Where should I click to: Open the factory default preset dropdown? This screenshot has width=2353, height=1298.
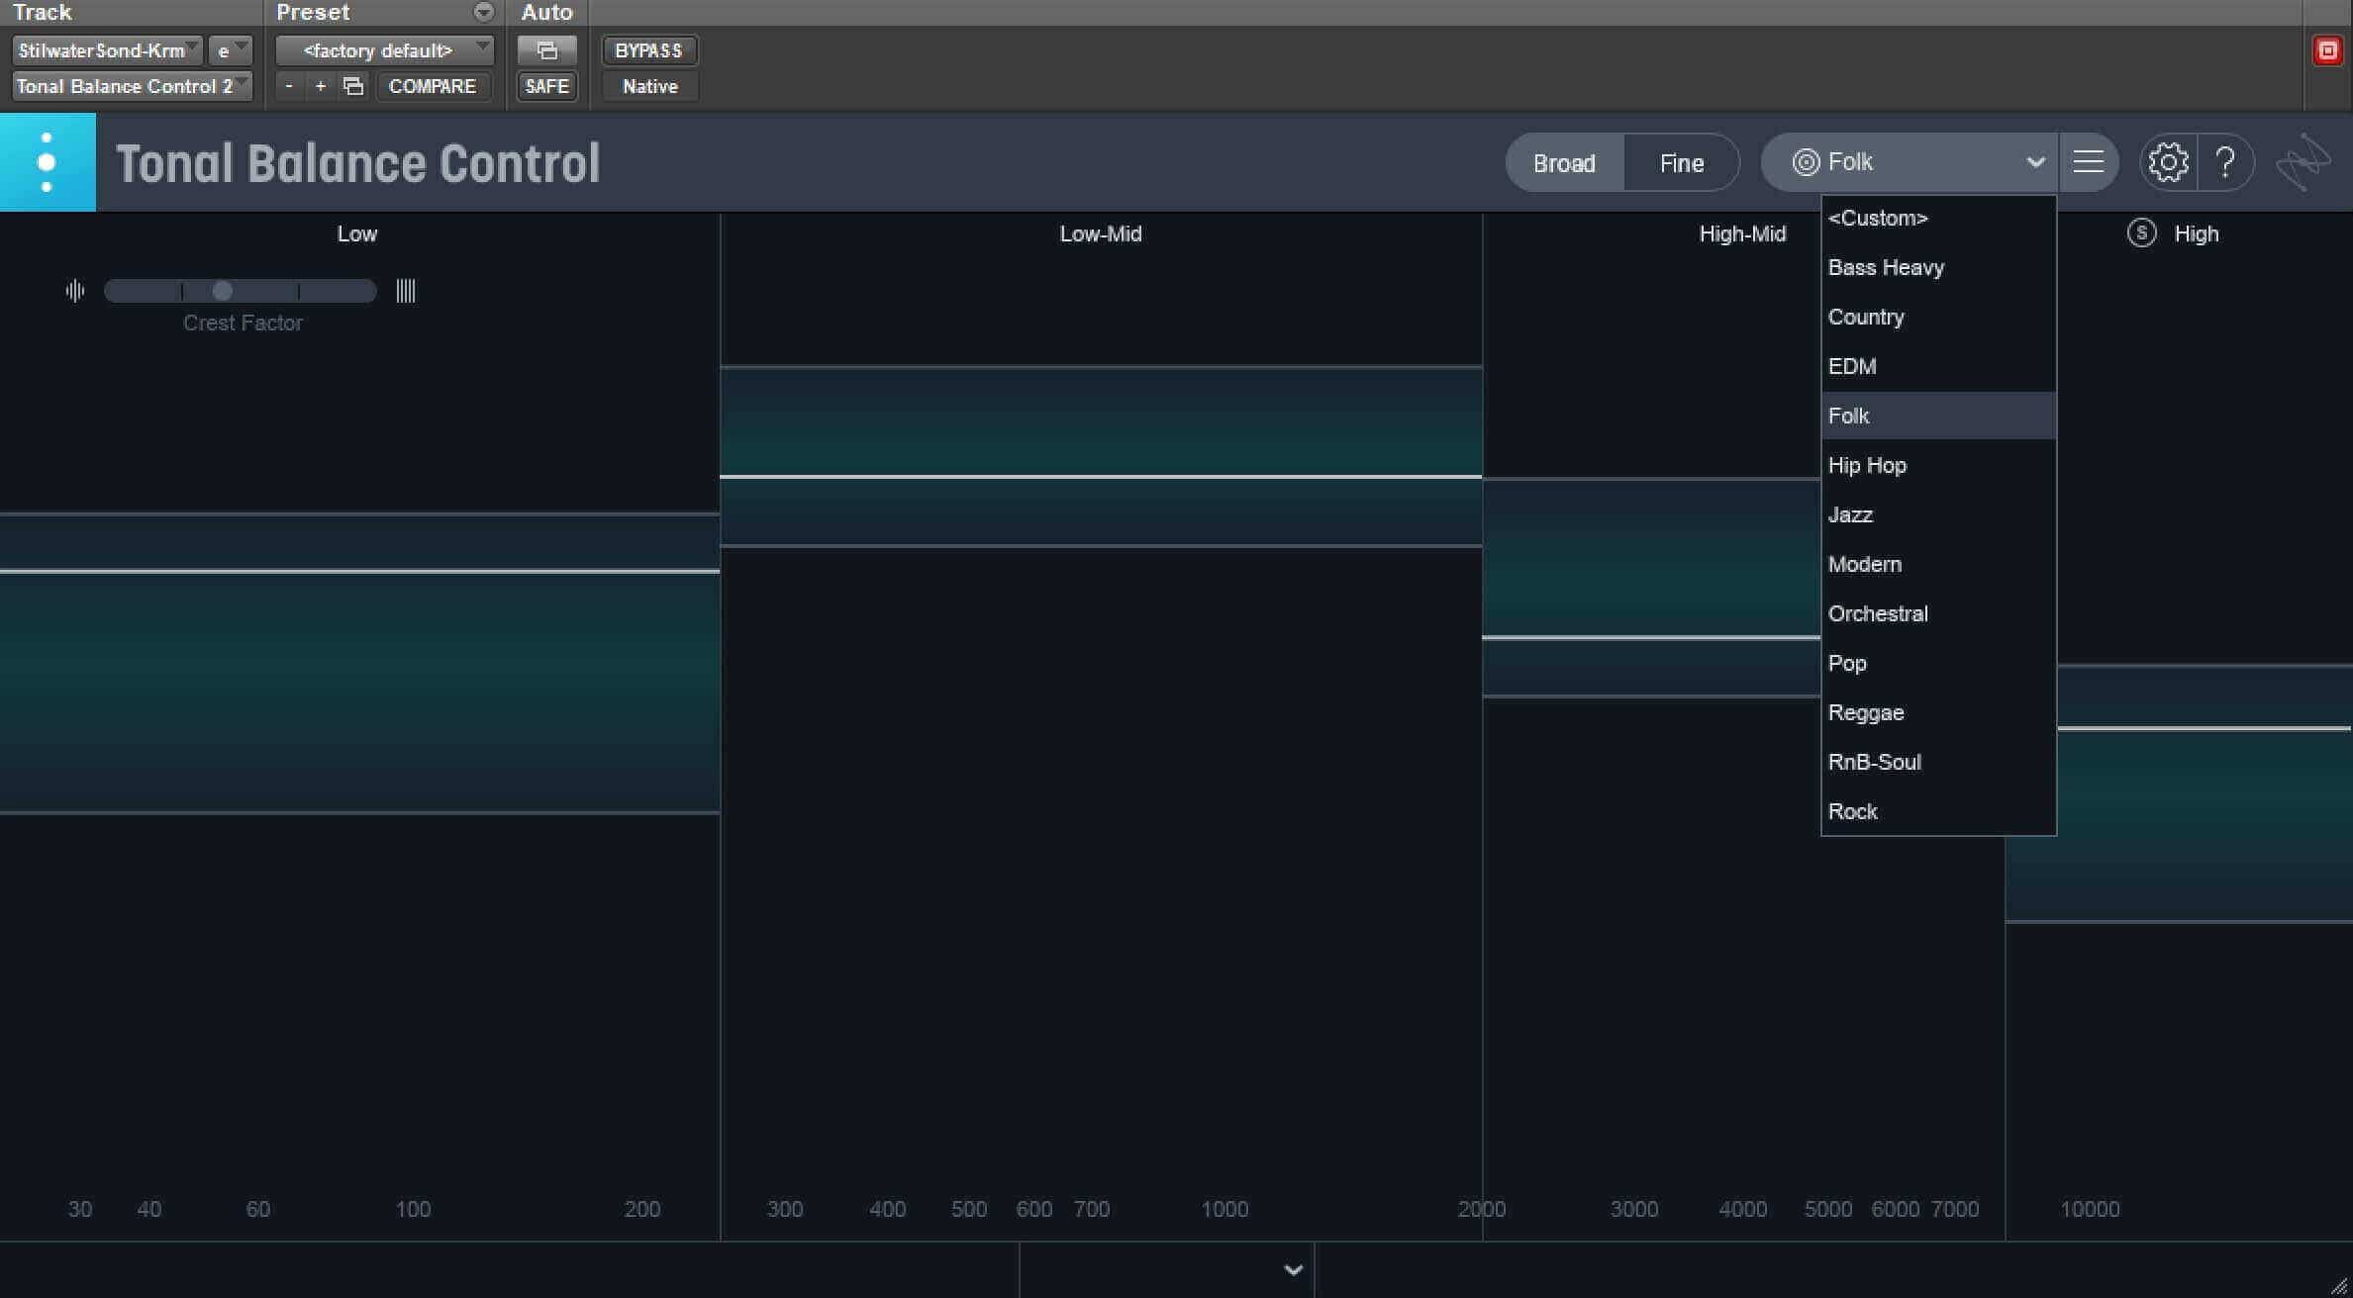tap(384, 50)
